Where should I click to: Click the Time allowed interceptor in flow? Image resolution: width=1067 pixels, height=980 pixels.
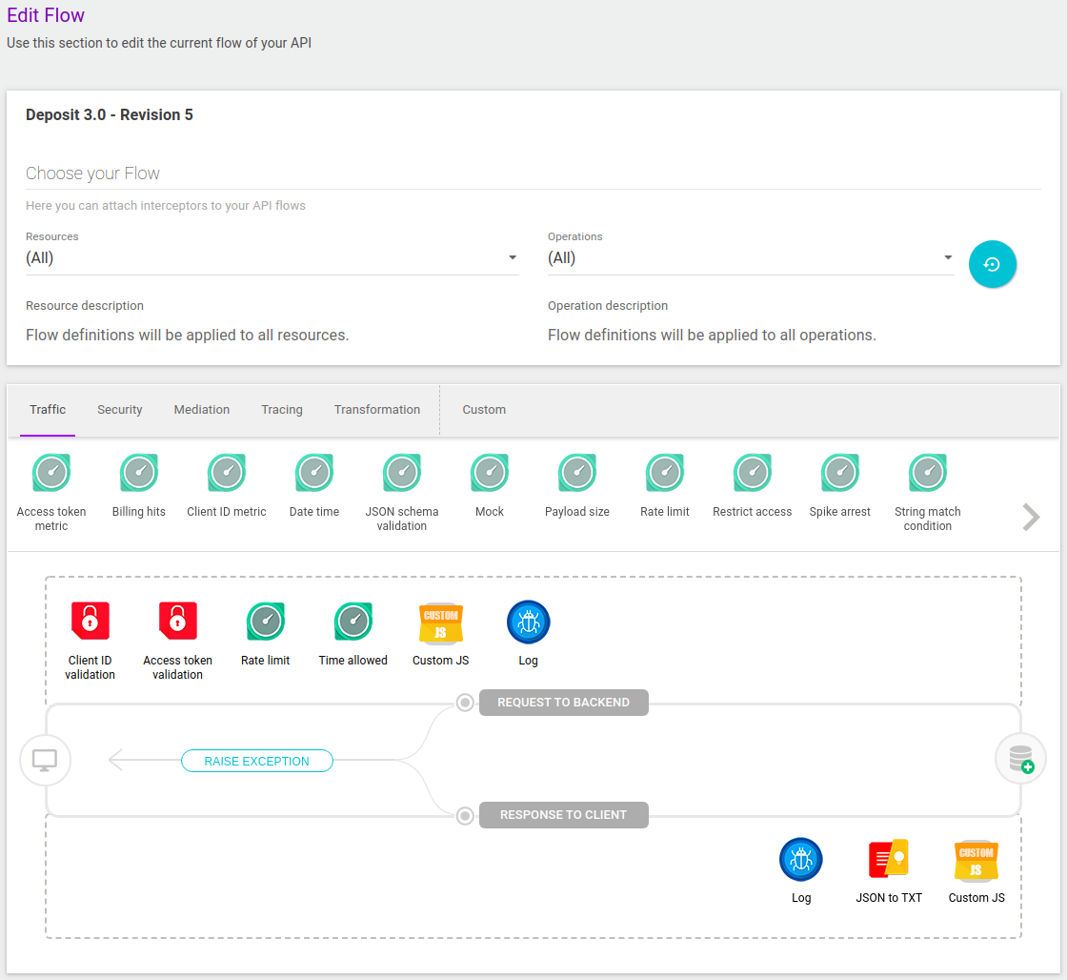click(353, 623)
